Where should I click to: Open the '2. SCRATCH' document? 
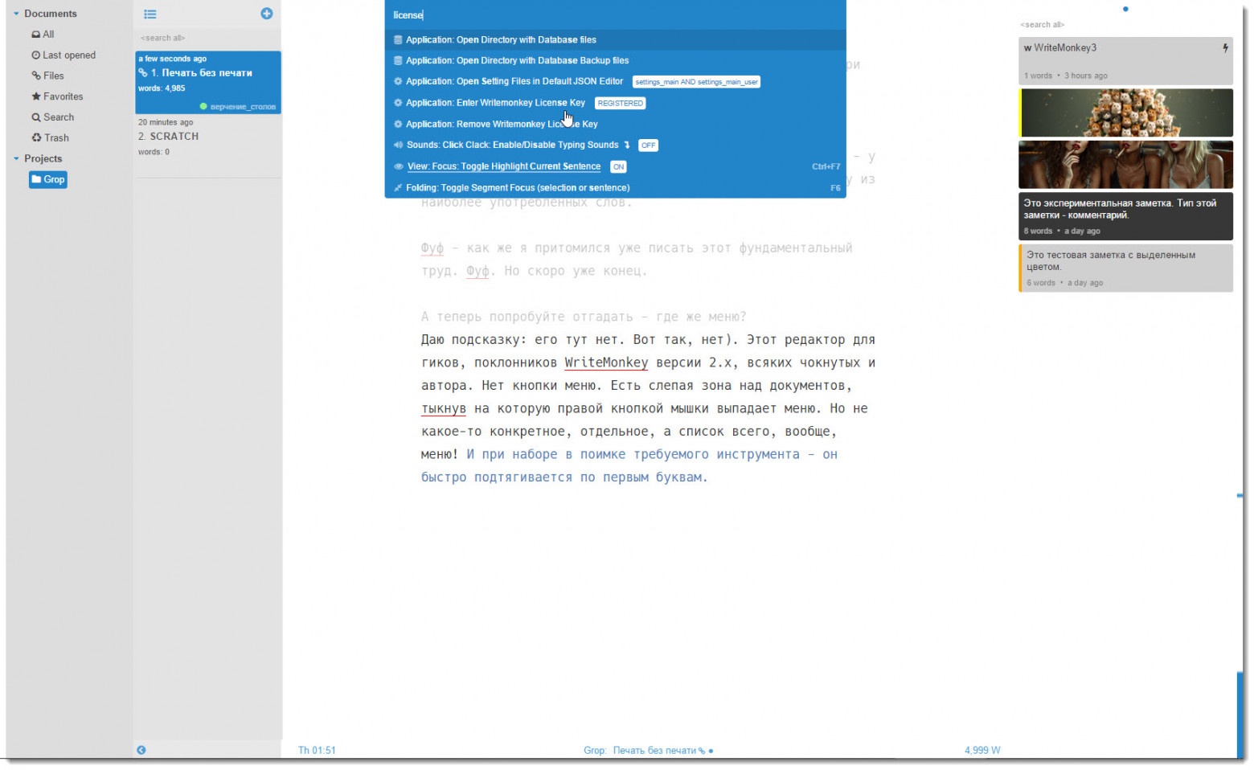click(x=208, y=137)
